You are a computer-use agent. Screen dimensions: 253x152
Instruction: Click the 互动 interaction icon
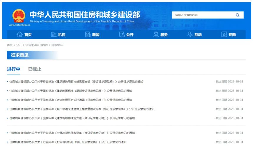coord(190,34)
